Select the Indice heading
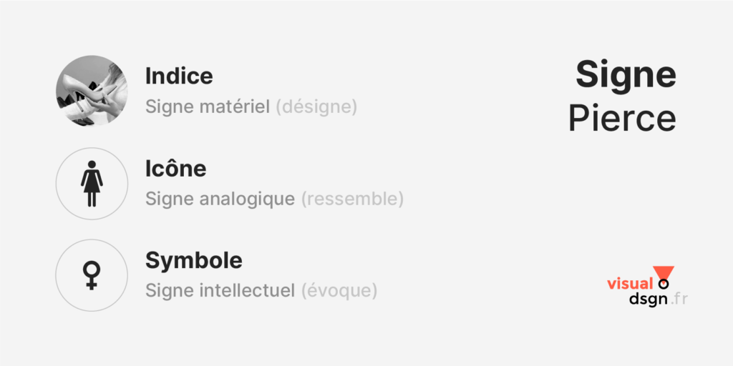The width and height of the screenshot is (733, 366). tap(179, 76)
